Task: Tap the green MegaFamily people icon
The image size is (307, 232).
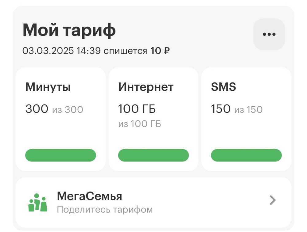Action: coord(38,202)
